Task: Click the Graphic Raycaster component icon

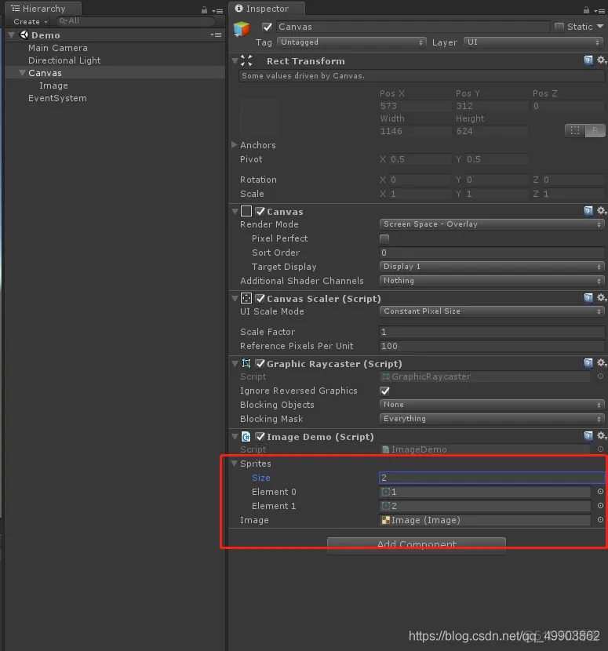Action: click(246, 363)
